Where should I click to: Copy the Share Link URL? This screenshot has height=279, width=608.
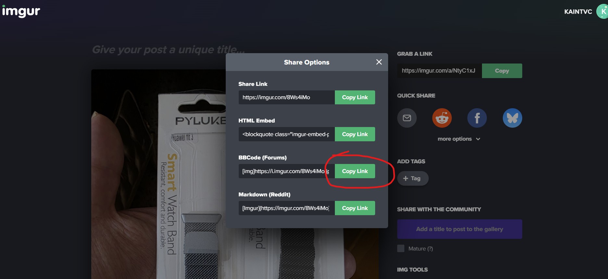click(x=355, y=97)
